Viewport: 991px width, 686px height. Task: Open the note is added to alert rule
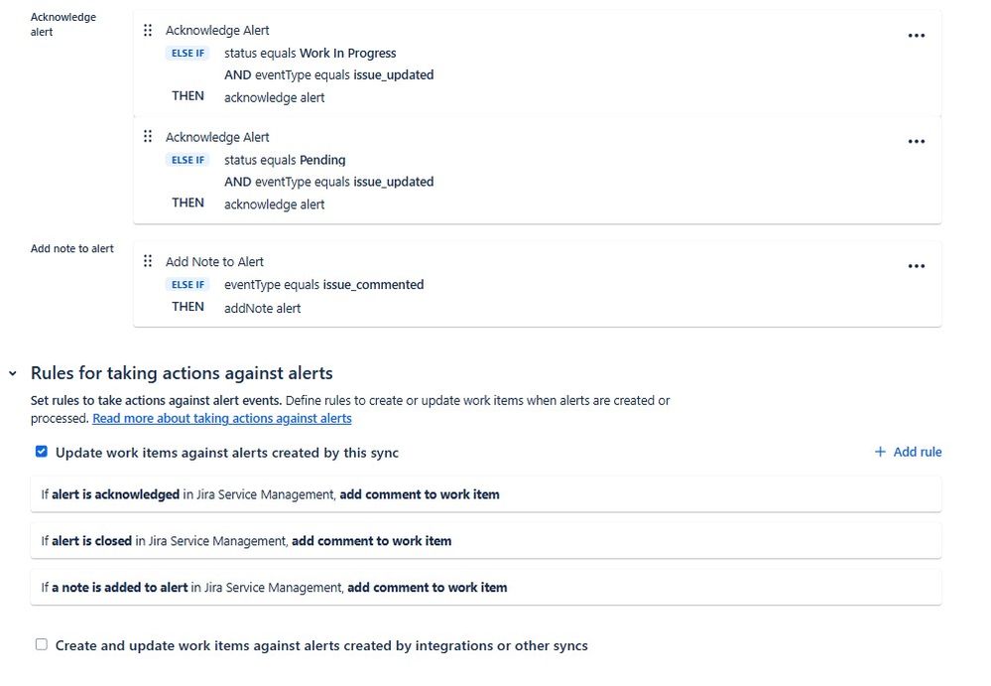[x=485, y=588]
